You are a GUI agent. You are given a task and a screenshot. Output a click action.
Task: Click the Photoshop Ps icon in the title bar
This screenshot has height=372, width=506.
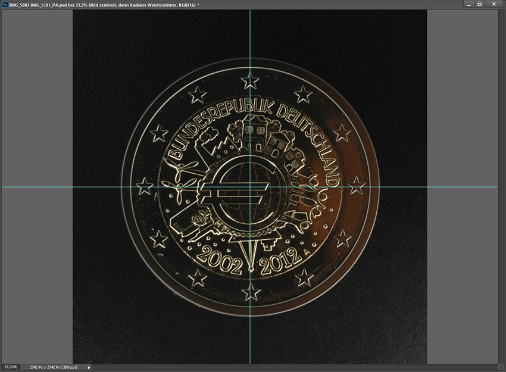tap(5, 5)
